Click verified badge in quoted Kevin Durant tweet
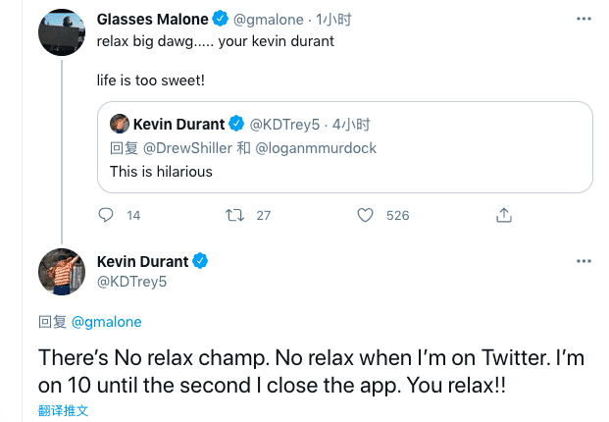This screenshot has width=609, height=422. [236, 124]
